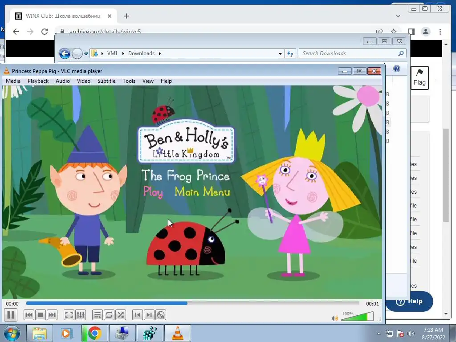456x342 pixels.
Task: Pause playback in VLC
Action: (11, 315)
